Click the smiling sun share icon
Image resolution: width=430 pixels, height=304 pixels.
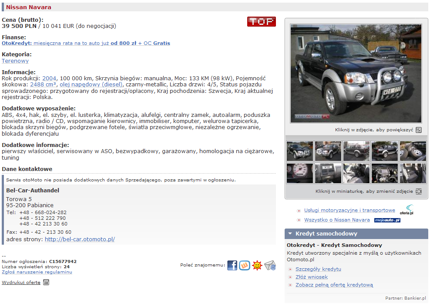pos(257,266)
